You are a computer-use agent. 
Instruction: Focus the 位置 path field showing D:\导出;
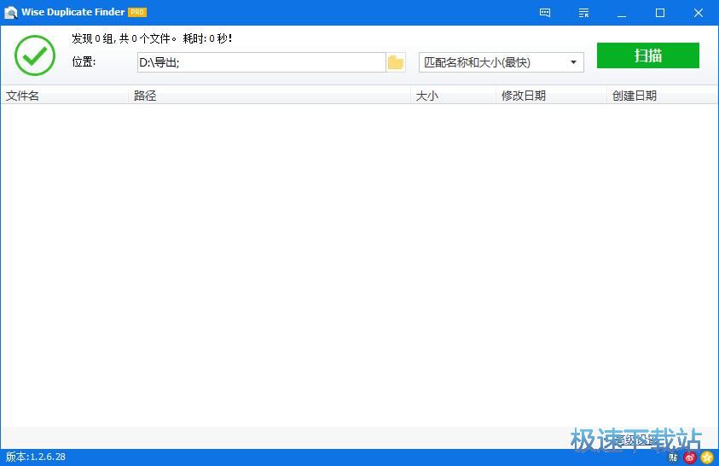tap(261, 62)
